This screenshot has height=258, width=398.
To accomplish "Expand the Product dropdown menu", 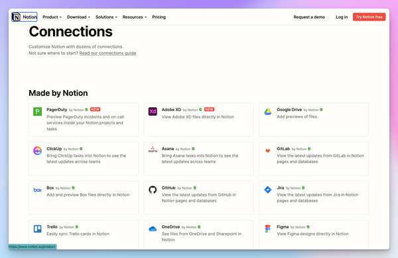I will point(52,17).
